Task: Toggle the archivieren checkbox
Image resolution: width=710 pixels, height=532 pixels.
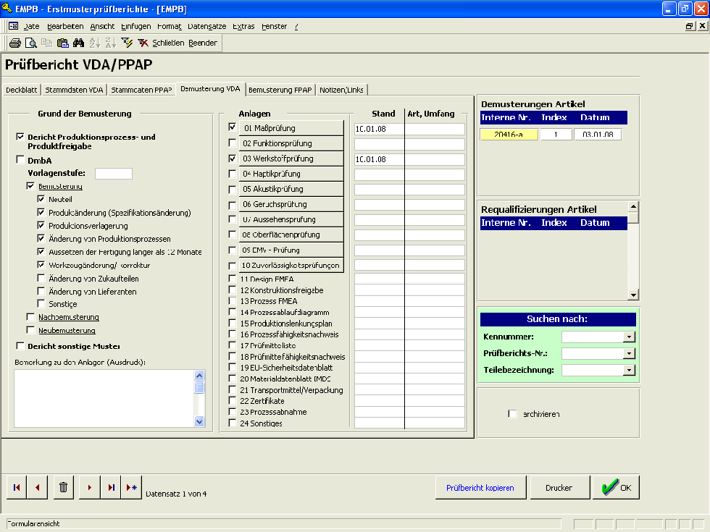Action: pyautogui.click(x=513, y=414)
